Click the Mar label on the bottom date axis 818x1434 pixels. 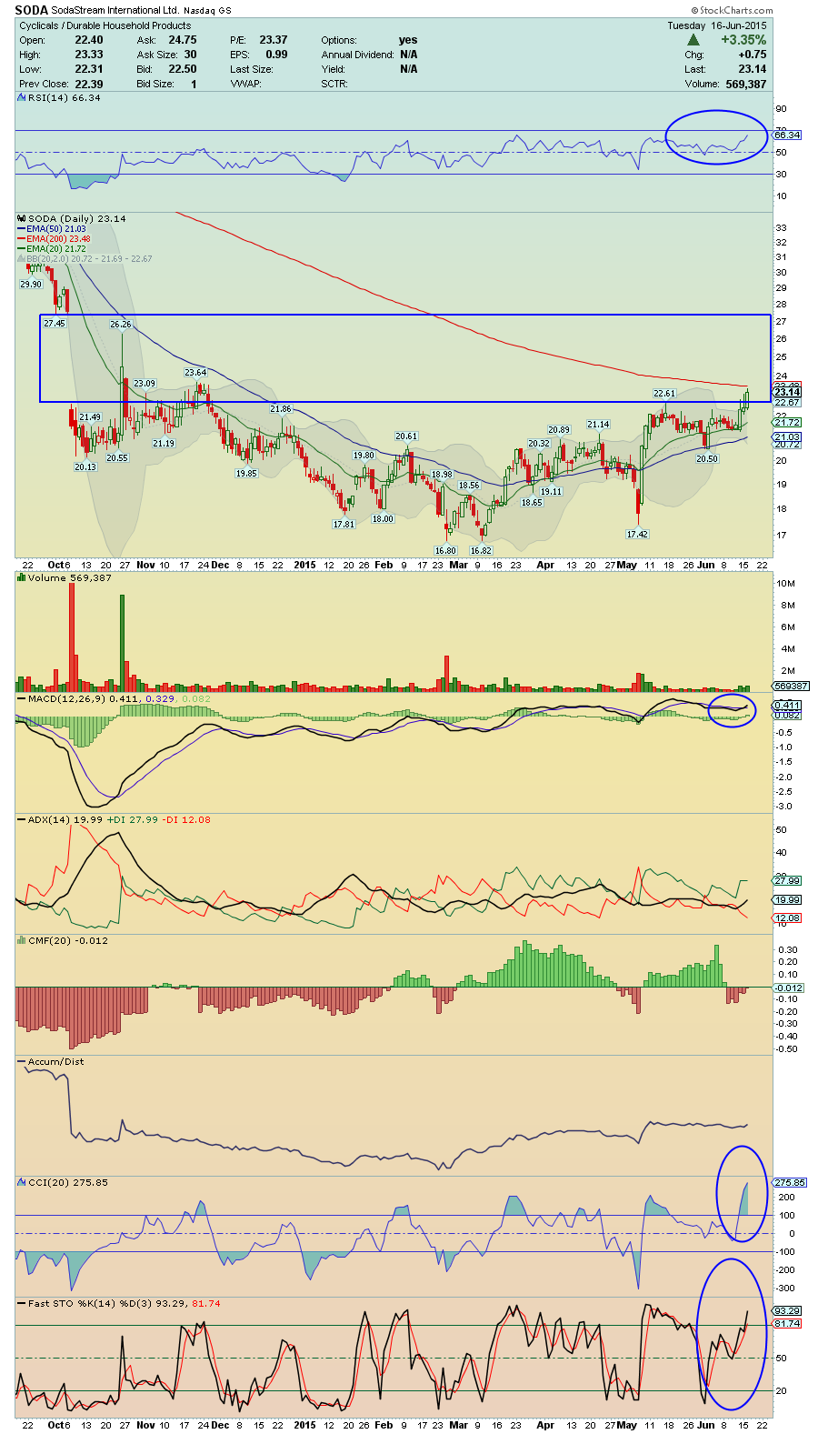458,1425
